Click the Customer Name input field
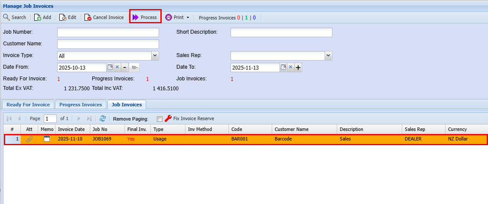Image resolution: width=488 pixels, height=204 pixels. click(108, 44)
